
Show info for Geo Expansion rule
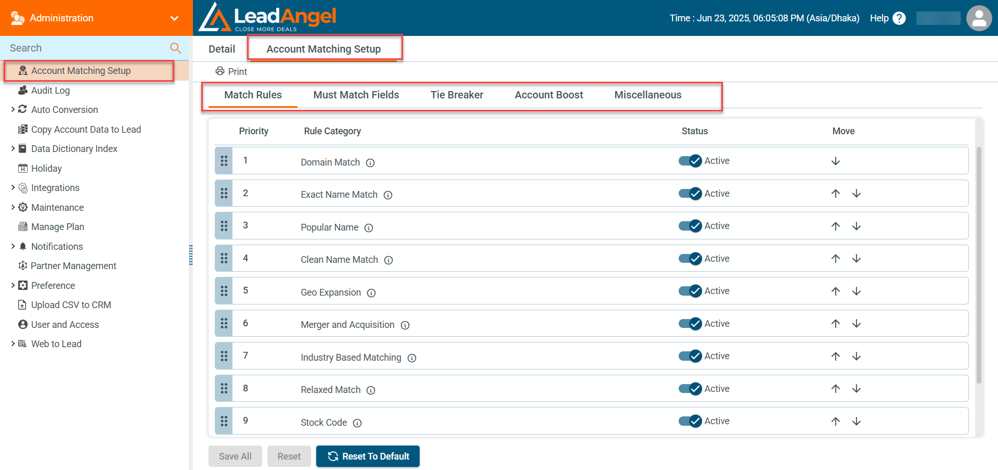tap(371, 293)
